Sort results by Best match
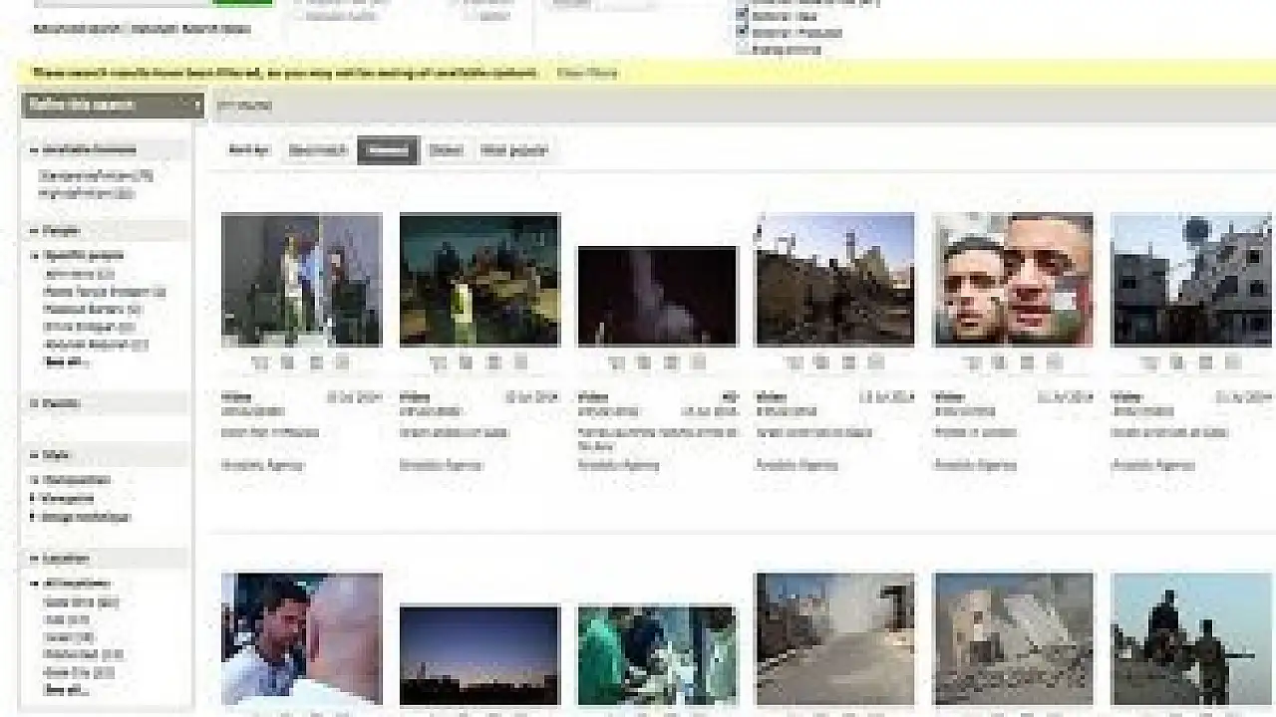The width and height of the screenshot is (1276, 717). click(x=317, y=150)
